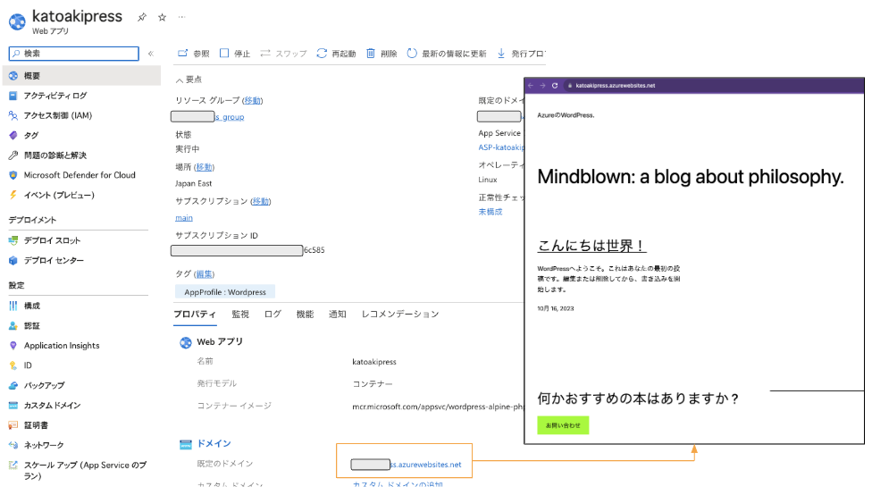The width and height of the screenshot is (872, 495).
Task: Open ID key icon in sidebar
Action: [13, 365]
